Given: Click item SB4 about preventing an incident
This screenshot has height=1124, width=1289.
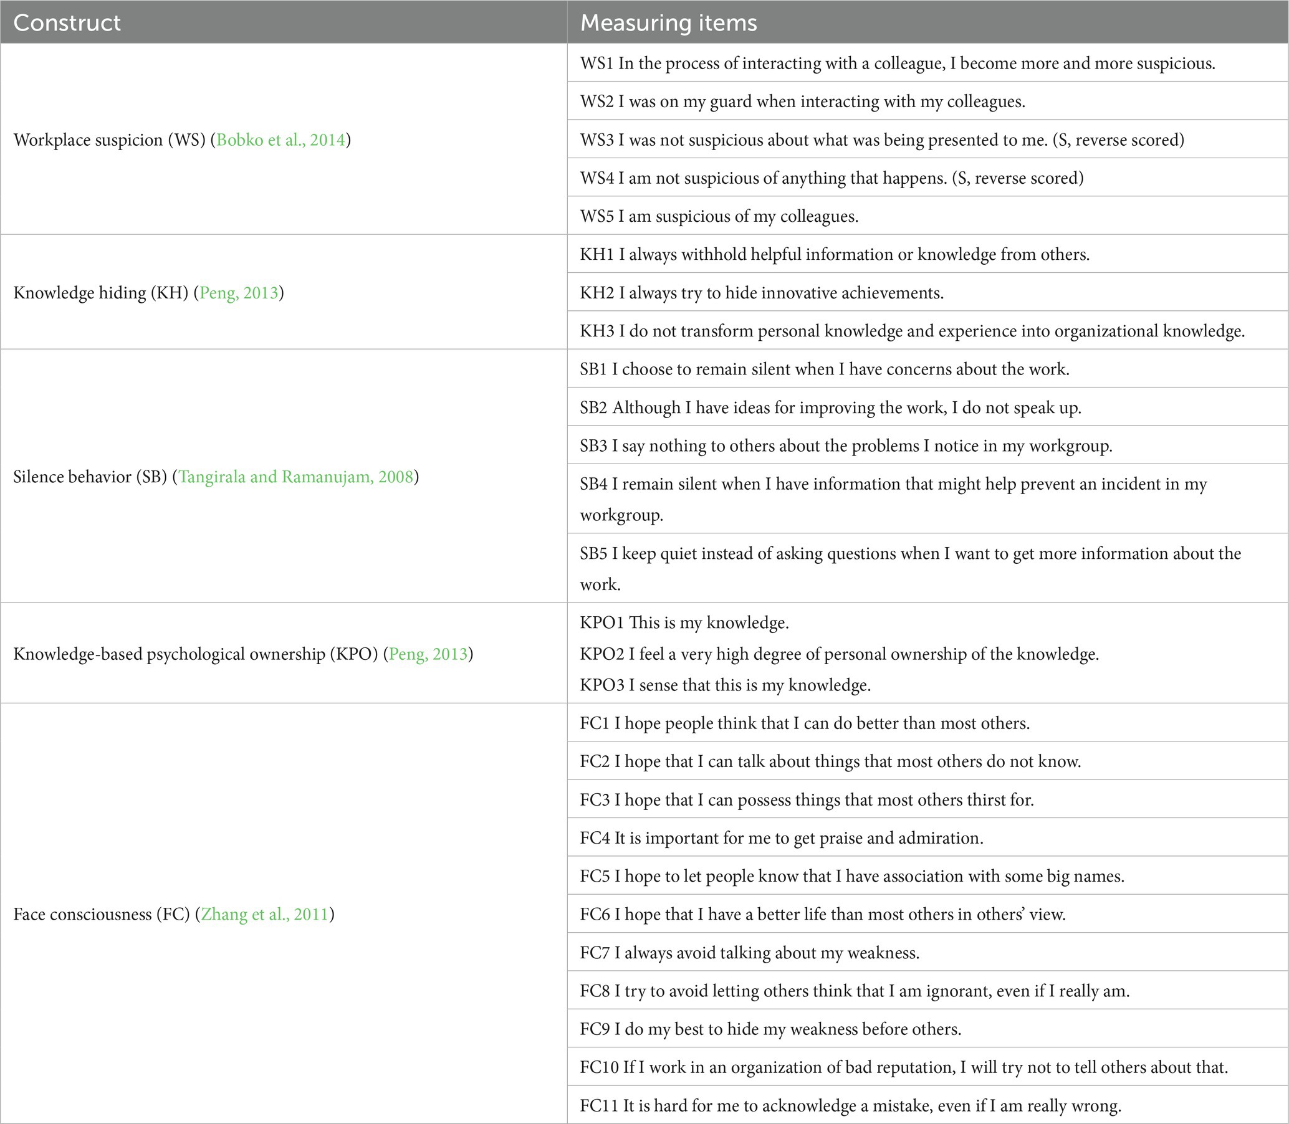Looking at the screenshot, I should [894, 498].
